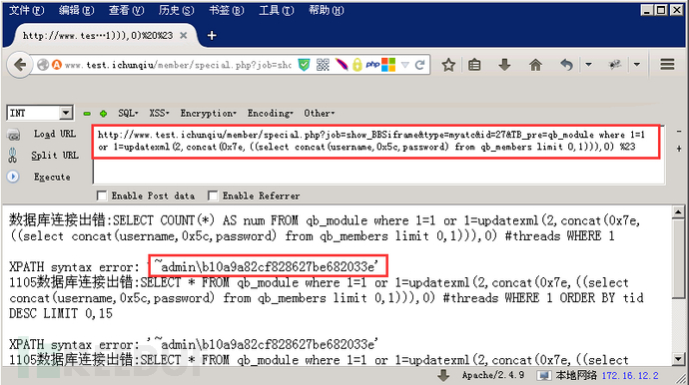The height and width of the screenshot is (385, 689).
Task: Click the Split URL scissors icon
Action: tap(13, 156)
